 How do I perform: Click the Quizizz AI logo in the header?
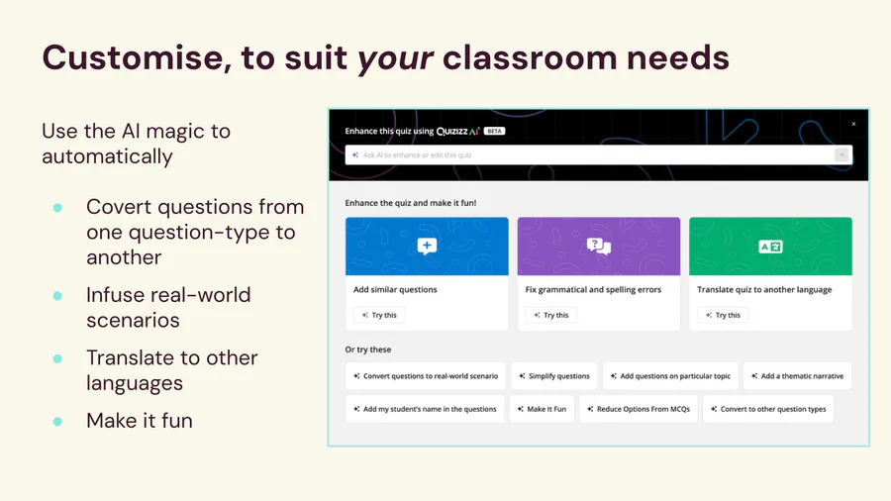click(457, 131)
